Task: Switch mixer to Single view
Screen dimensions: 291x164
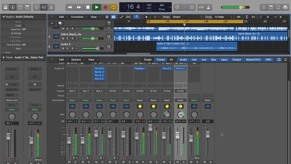Action: click(148, 60)
